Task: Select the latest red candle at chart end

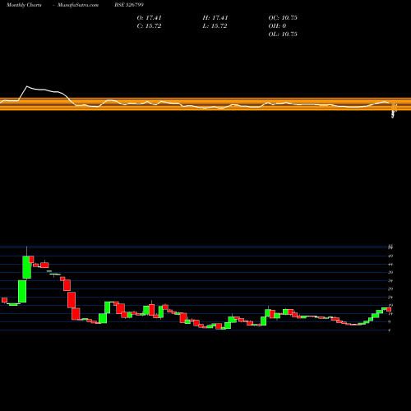Action: (389, 309)
